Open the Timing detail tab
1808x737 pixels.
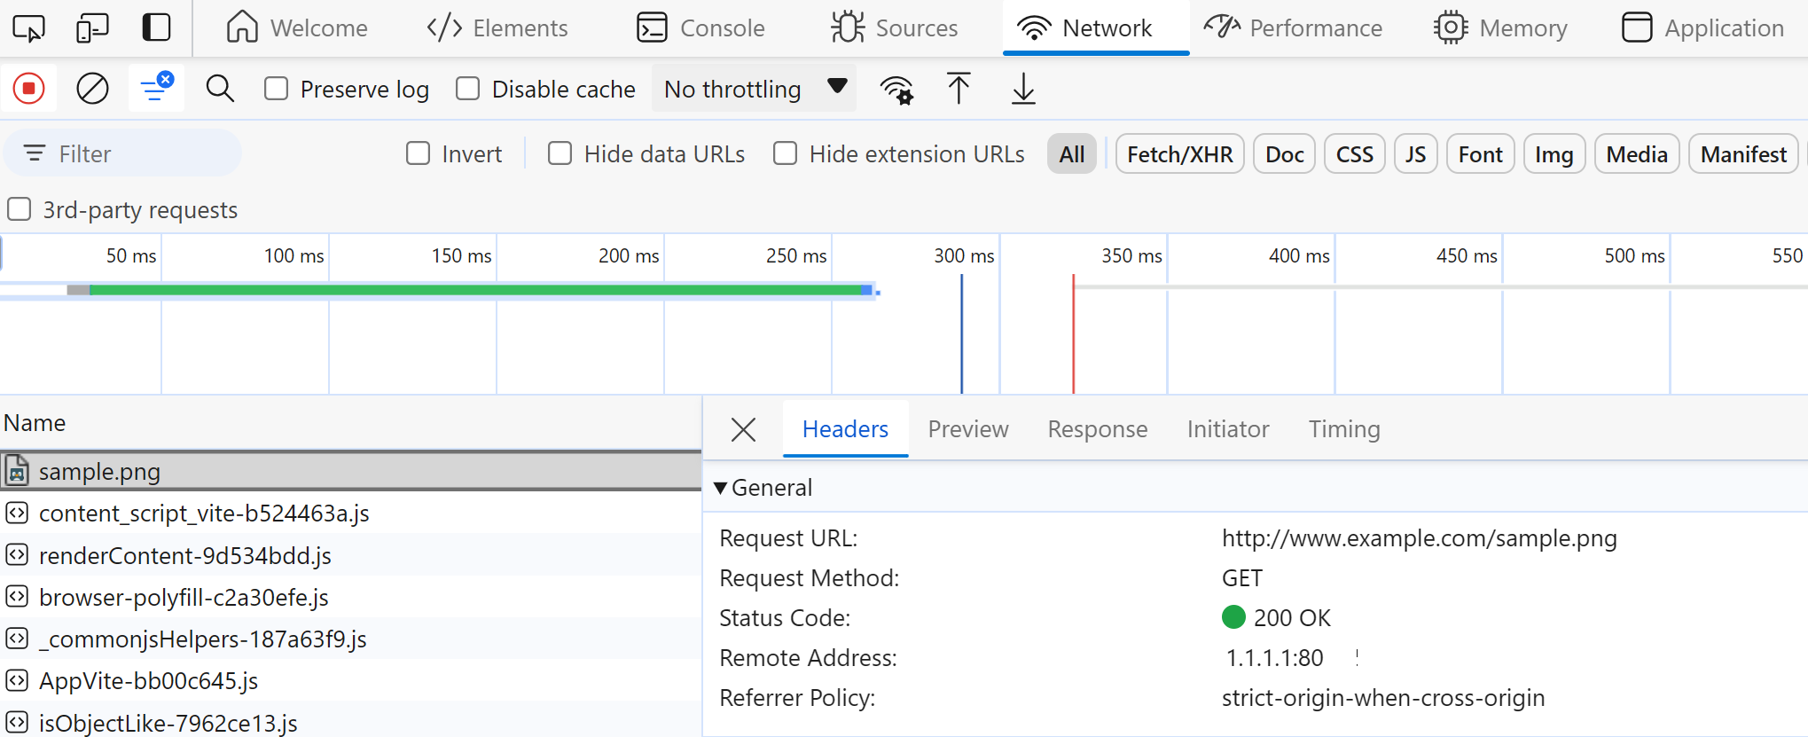tap(1344, 429)
